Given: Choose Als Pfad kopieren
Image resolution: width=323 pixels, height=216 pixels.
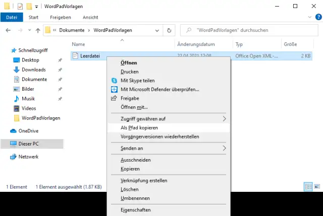Looking at the screenshot, I should 169,127.
